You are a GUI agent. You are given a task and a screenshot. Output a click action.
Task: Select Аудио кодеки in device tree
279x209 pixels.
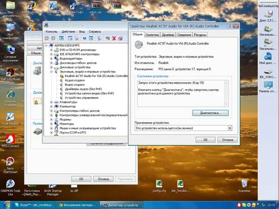coord(75,80)
